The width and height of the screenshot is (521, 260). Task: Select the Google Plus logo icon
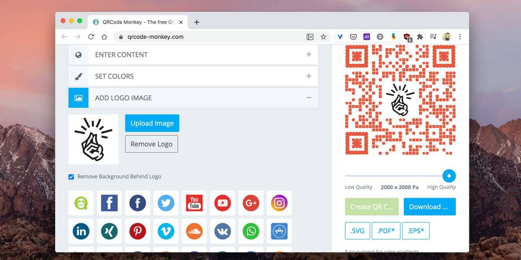pos(251,203)
